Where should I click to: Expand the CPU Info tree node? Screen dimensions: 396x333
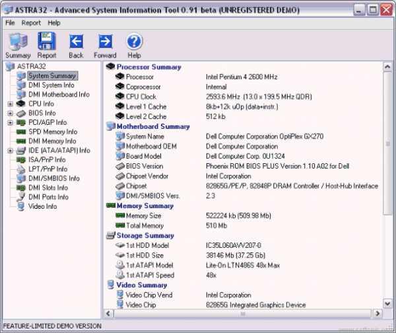[x=10, y=104]
